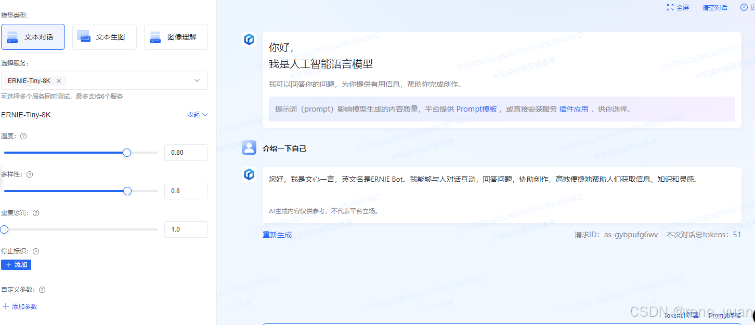
Task: Open the 插件应用 link
Action: [574, 109]
